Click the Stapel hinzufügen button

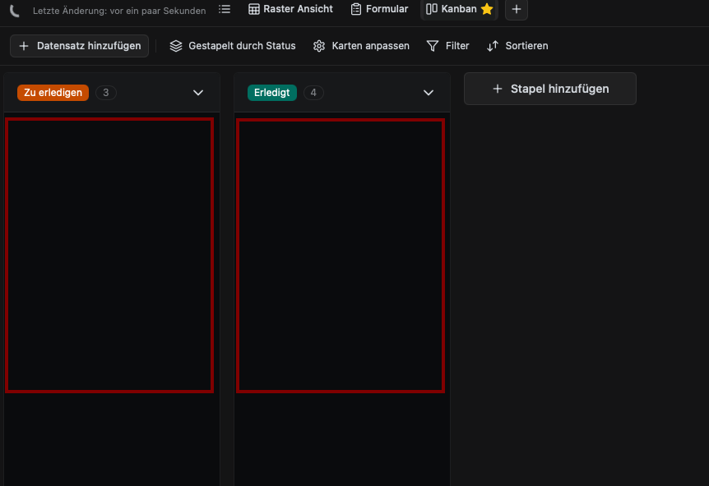(549, 89)
